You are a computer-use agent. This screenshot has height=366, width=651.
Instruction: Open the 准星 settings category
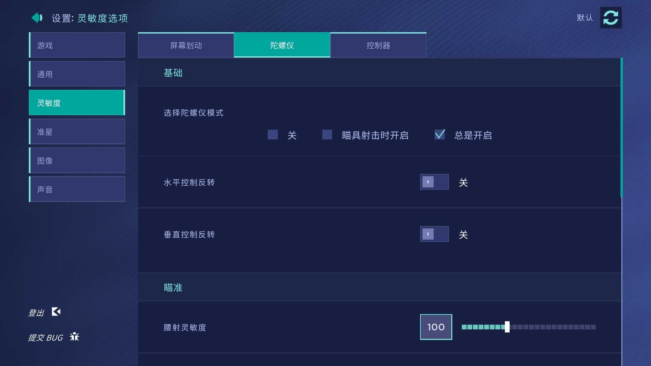(77, 131)
